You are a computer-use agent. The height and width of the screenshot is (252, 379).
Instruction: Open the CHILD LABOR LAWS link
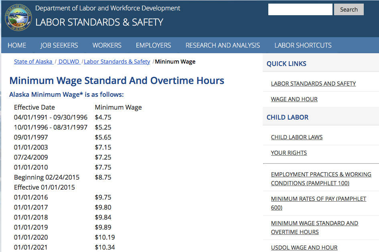(296, 137)
